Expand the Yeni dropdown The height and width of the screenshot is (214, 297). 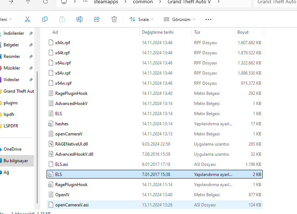coord(5,19)
